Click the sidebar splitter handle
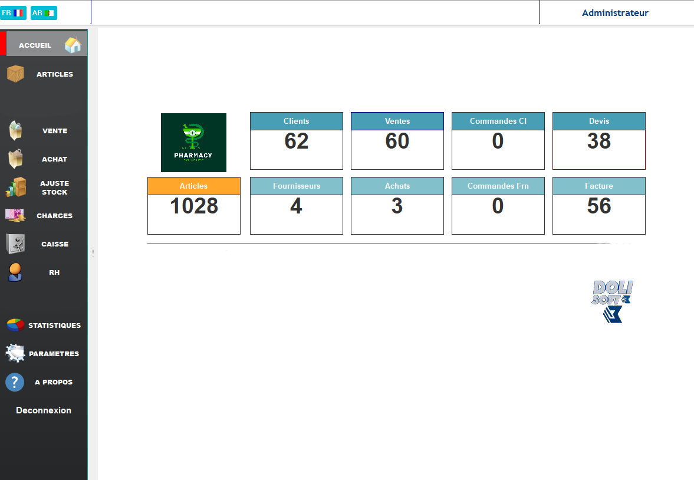Screen dimensions: 694x480 coord(93,252)
